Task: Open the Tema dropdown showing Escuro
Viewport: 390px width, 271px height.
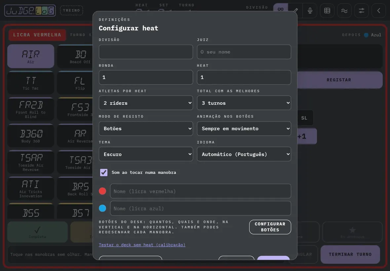Action: [146, 154]
